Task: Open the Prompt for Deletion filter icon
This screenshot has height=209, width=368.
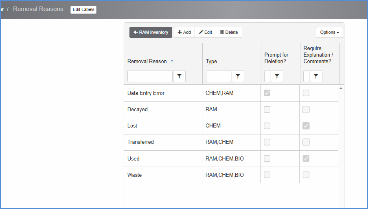Action: click(x=277, y=76)
